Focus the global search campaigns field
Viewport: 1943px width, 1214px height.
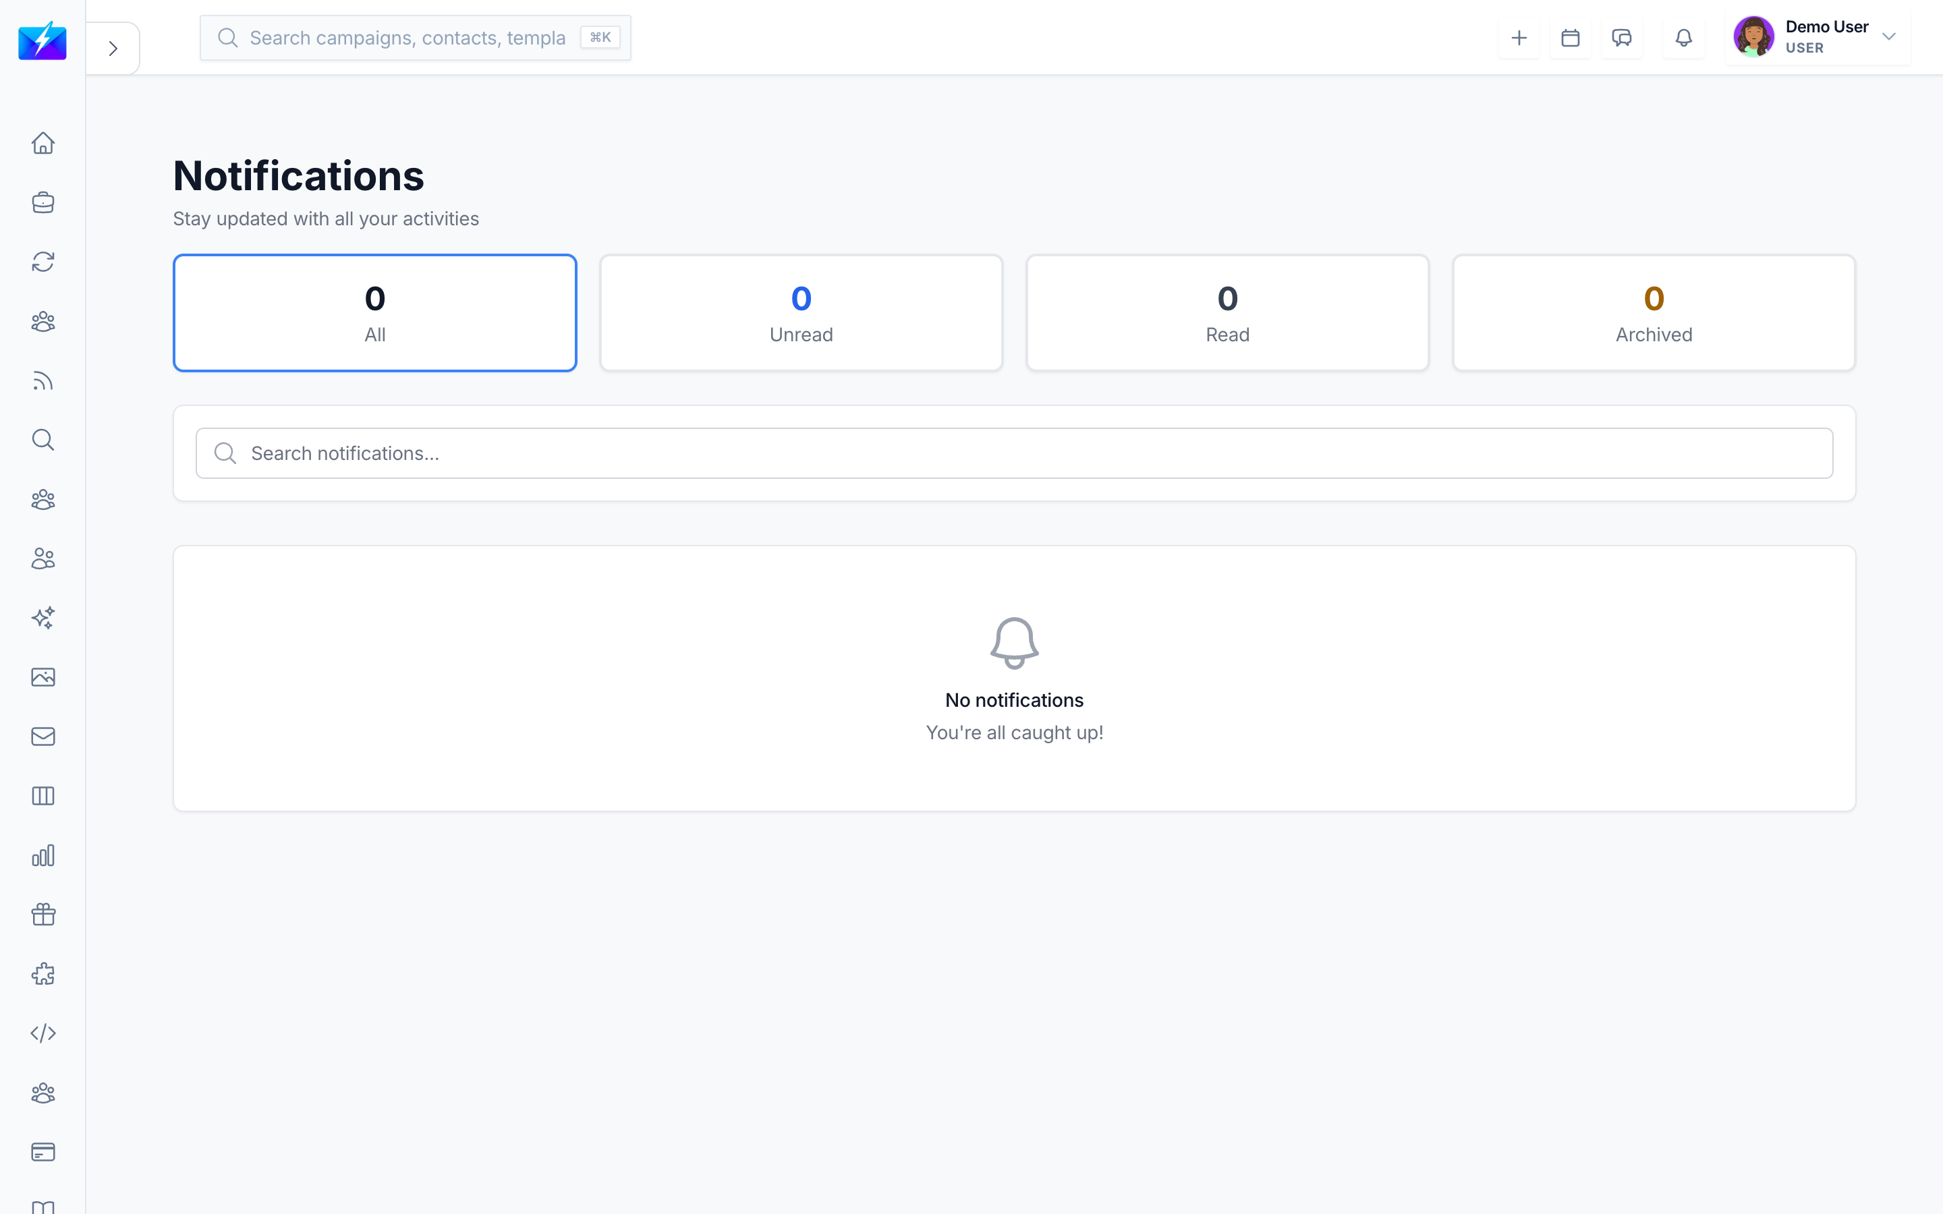(415, 38)
